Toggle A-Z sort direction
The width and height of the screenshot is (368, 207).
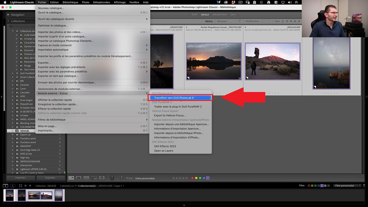click(121, 178)
